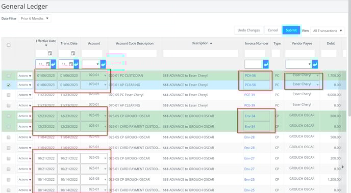The image size is (351, 193).
Task: Open the Date Filter Prior 6 Months dropdown
Action: (35, 18)
